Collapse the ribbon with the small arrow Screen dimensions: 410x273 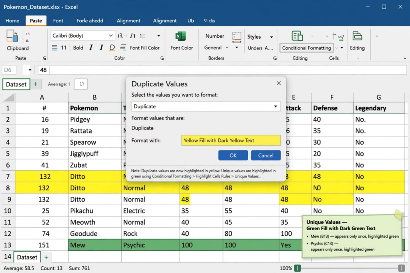pyautogui.click(x=405, y=58)
